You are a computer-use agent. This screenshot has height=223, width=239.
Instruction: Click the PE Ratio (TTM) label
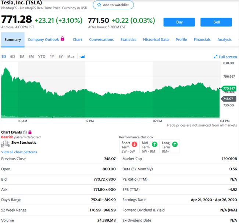click(135, 179)
